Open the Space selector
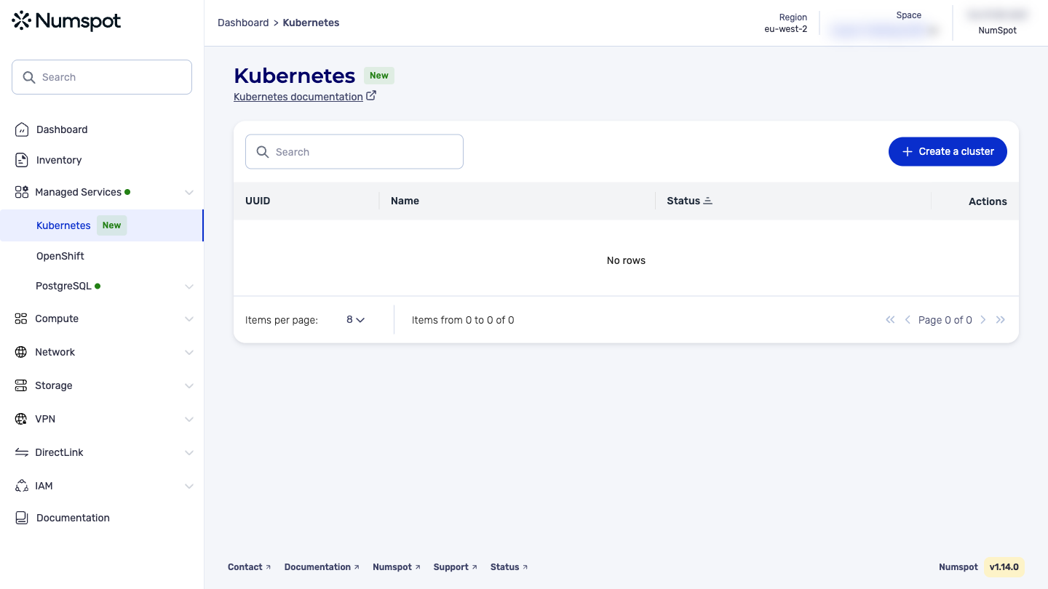This screenshot has height=589, width=1048. click(x=885, y=23)
